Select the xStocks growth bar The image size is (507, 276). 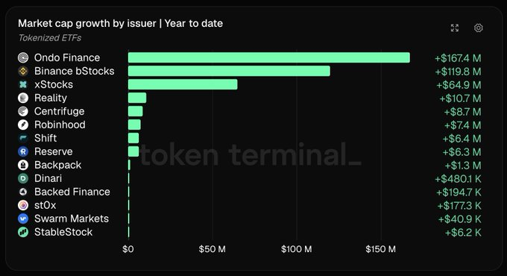coord(183,84)
